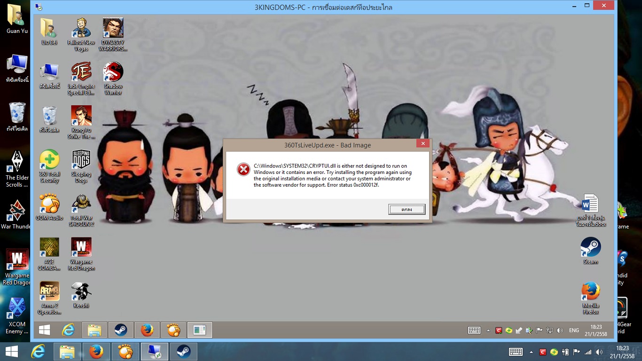Switch to Firefox on the local taskbar
The image size is (642, 361).
(x=96, y=352)
